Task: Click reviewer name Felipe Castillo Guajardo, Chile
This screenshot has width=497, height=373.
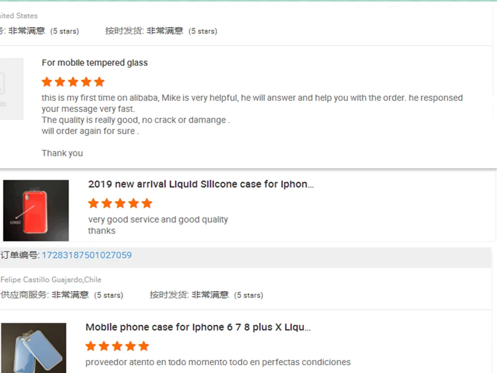Action: point(51,280)
